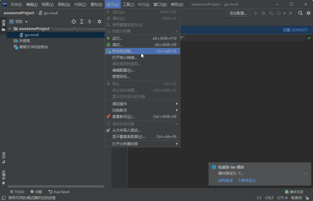The image size is (313, 201).
Task: Select 管理目标... menu entry
Action: 142,77
